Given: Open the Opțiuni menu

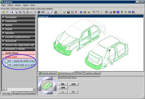Looking at the screenshot, I should (26, 5).
